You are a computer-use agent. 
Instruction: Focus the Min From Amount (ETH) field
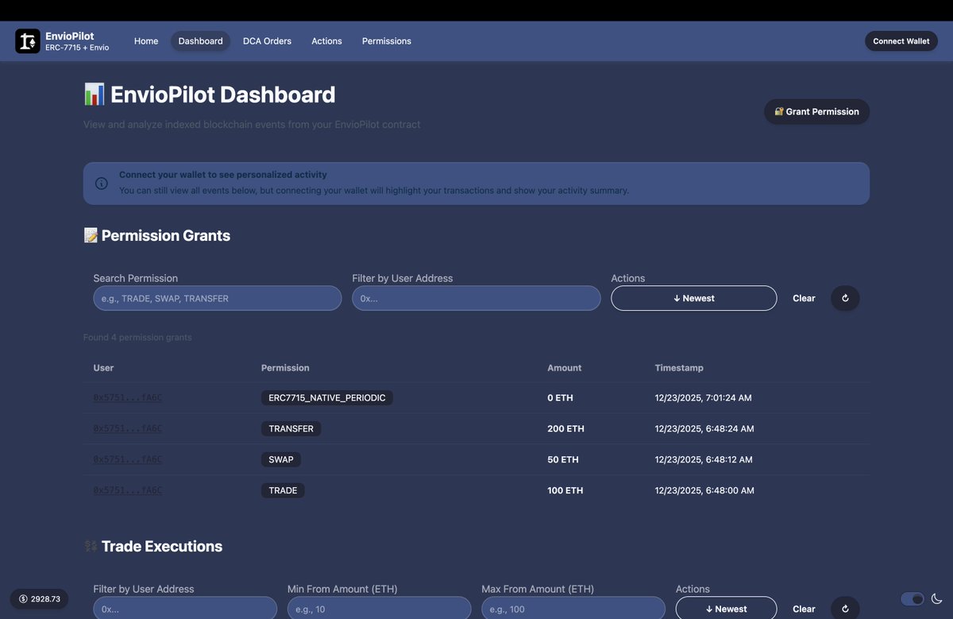379,609
